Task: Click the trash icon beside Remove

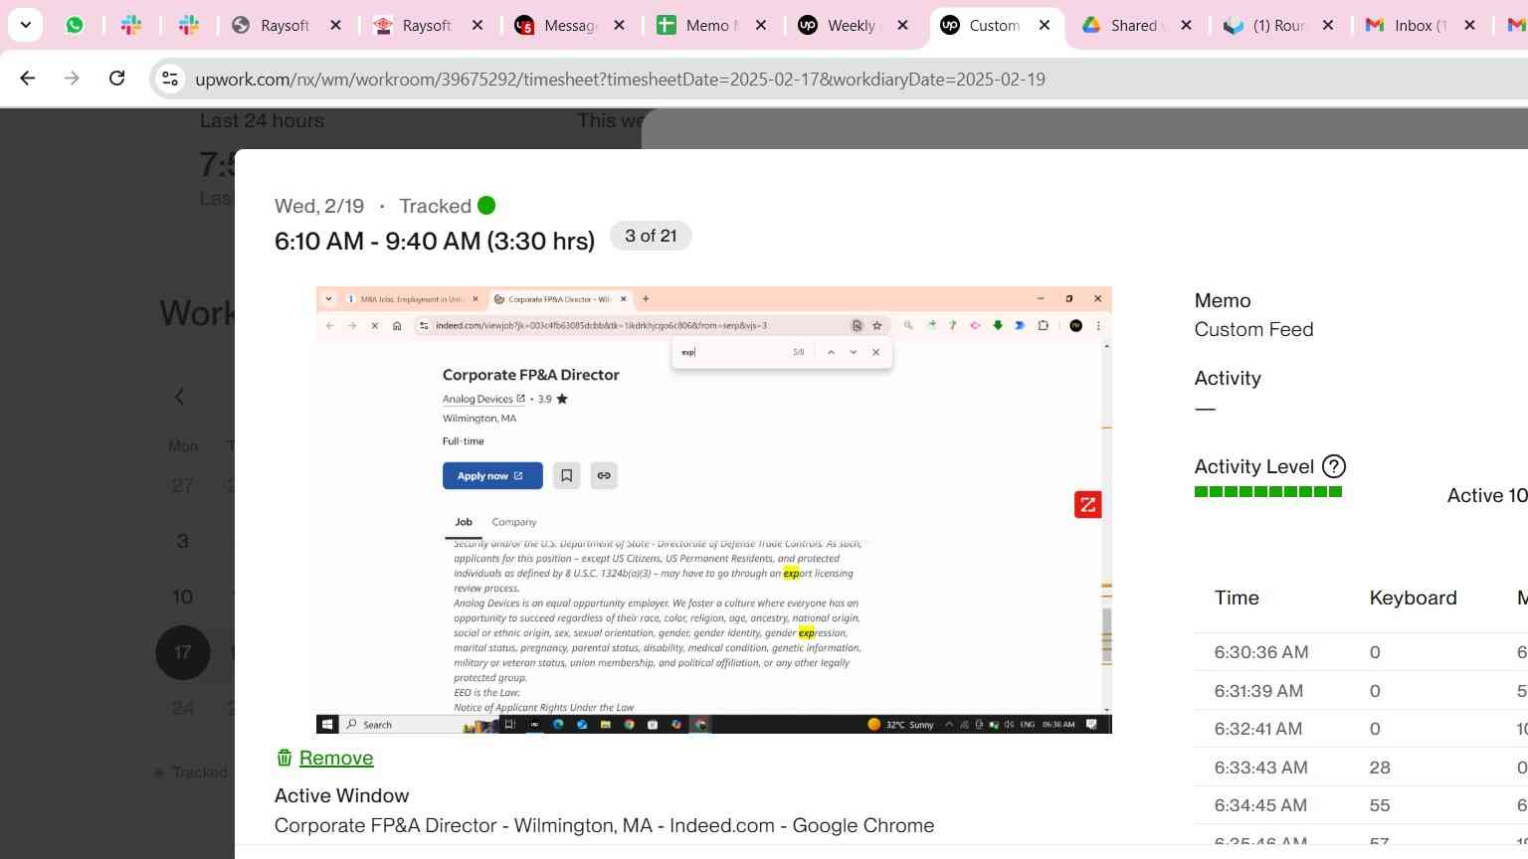Action: [x=285, y=758]
